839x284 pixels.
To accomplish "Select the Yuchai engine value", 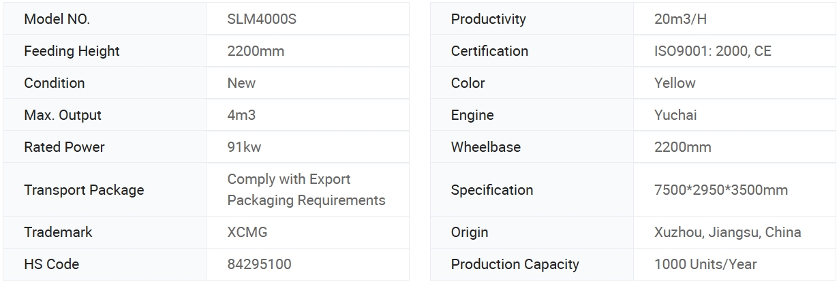I will (675, 115).
